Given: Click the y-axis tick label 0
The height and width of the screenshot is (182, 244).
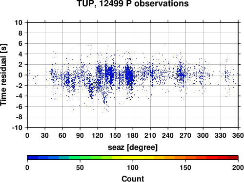Looking at the screenshot, I should tap(20, 75).
